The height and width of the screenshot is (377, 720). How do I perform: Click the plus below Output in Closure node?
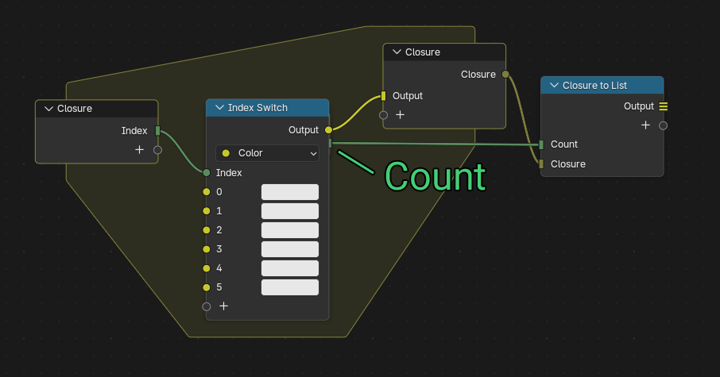(401, 115)
